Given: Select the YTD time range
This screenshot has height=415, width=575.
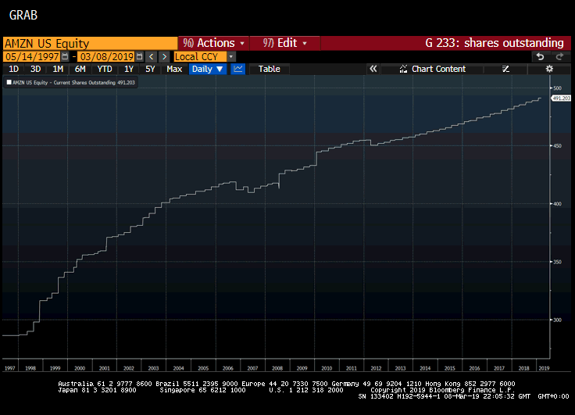Looking at the screenshot, I should click(x=105, y=69).
